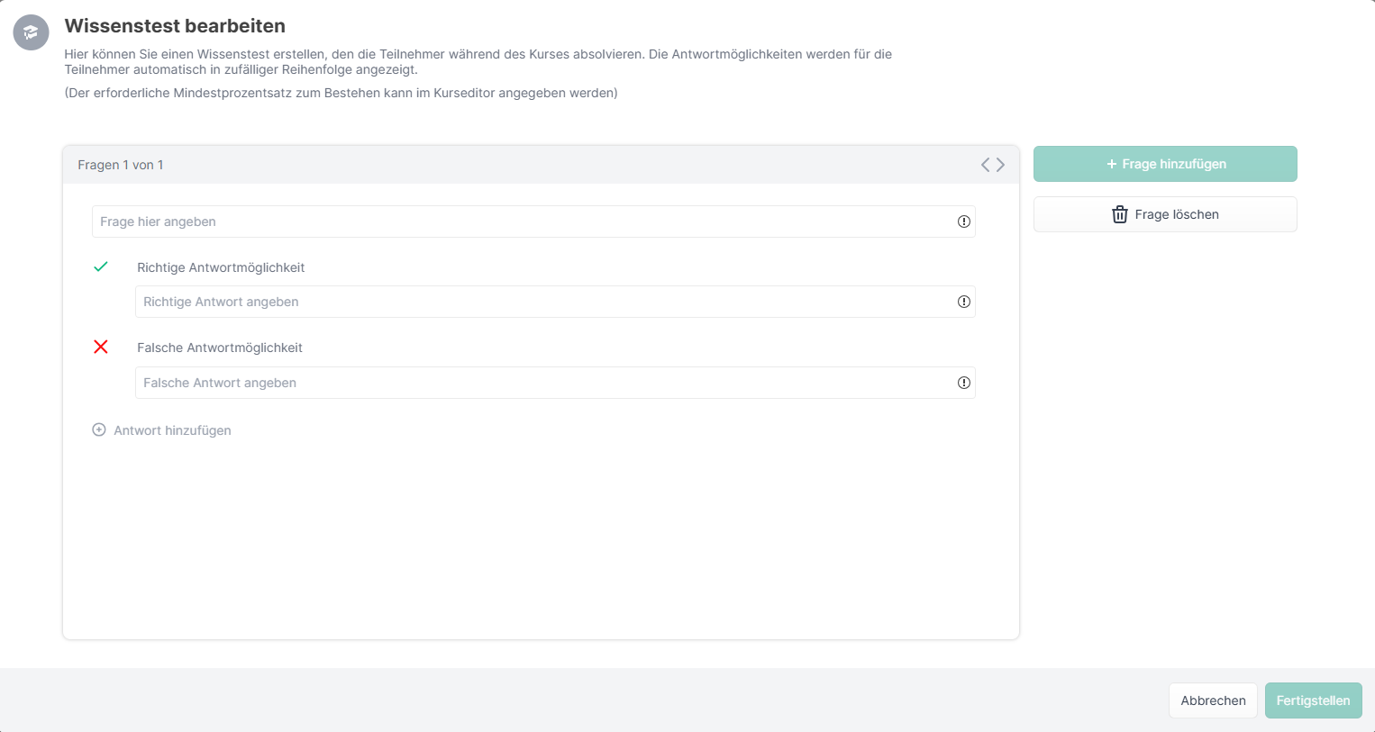Click the trash icon for Frage löschen

[x=1119, y=214]
